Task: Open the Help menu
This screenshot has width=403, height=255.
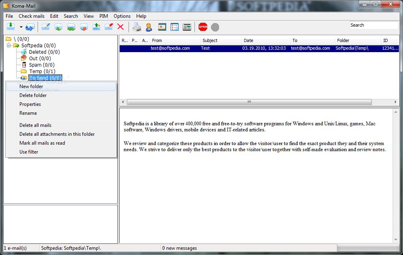Action: tap(141, 16)
